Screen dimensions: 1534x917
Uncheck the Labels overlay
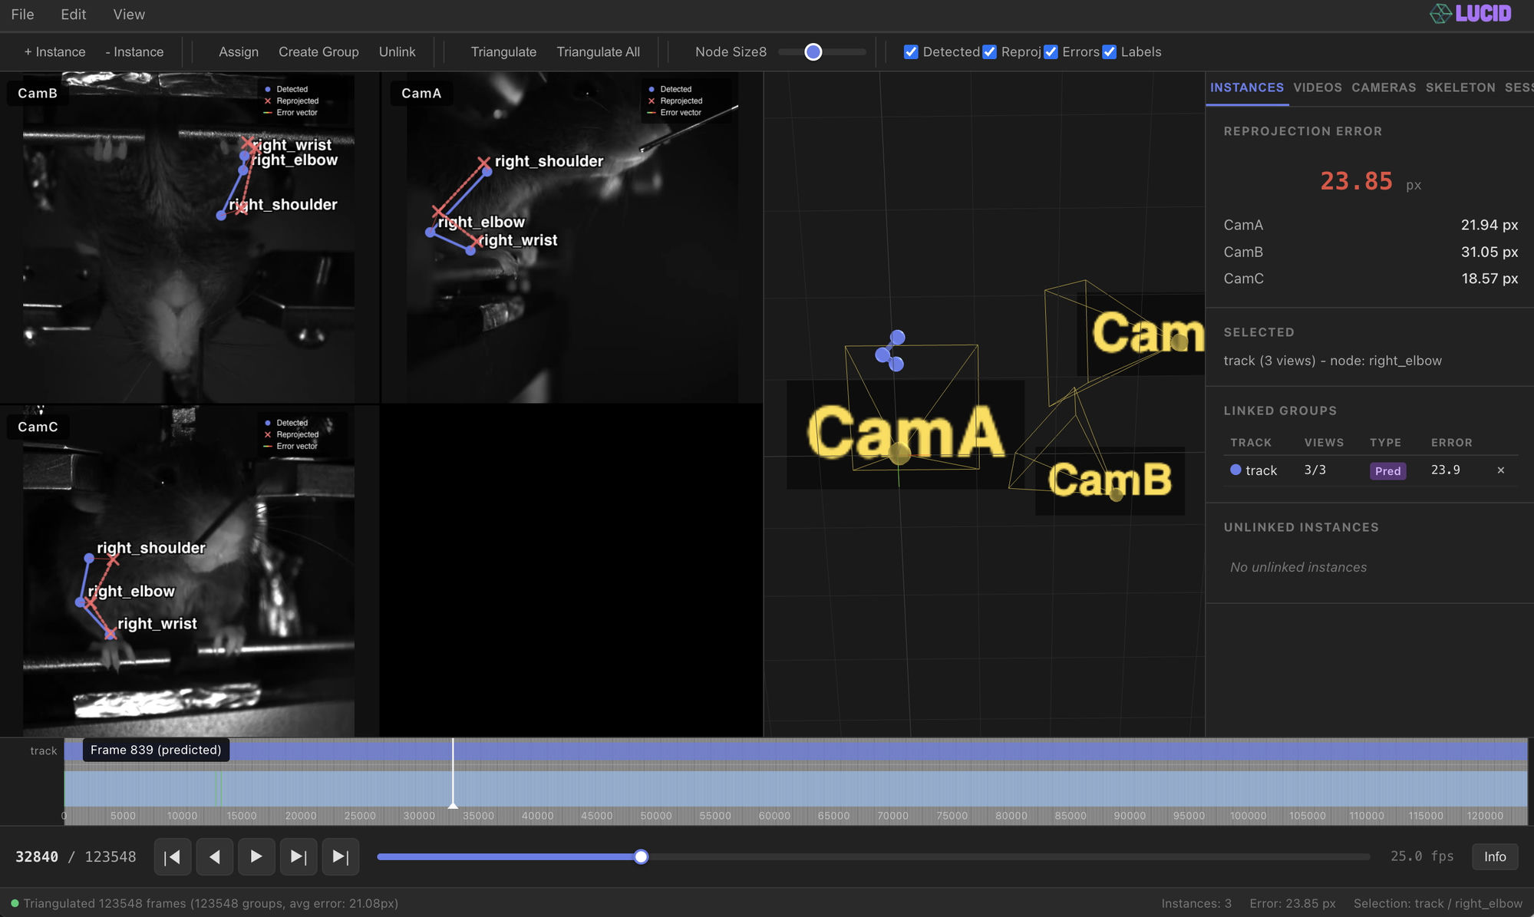coord(1109,51)
